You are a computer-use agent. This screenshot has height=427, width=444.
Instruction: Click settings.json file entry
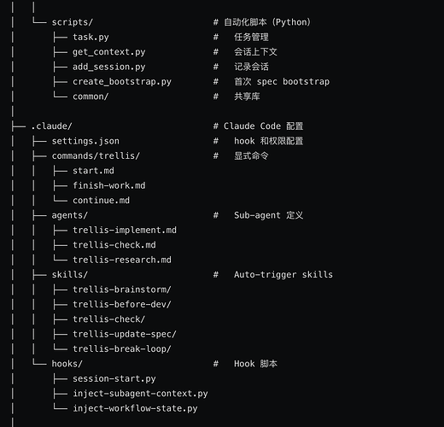85,141
